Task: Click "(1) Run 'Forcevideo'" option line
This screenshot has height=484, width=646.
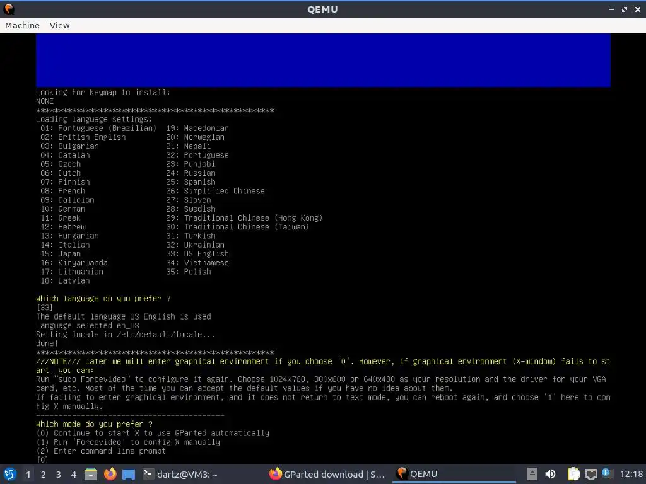Action: 127,442
